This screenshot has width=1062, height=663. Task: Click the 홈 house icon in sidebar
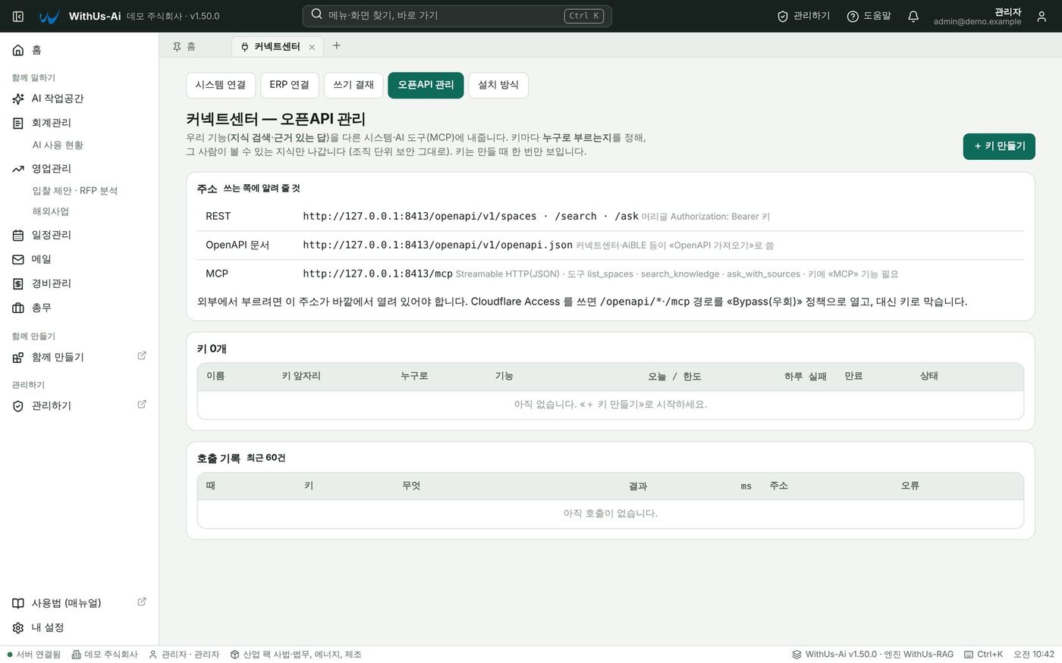18,50
